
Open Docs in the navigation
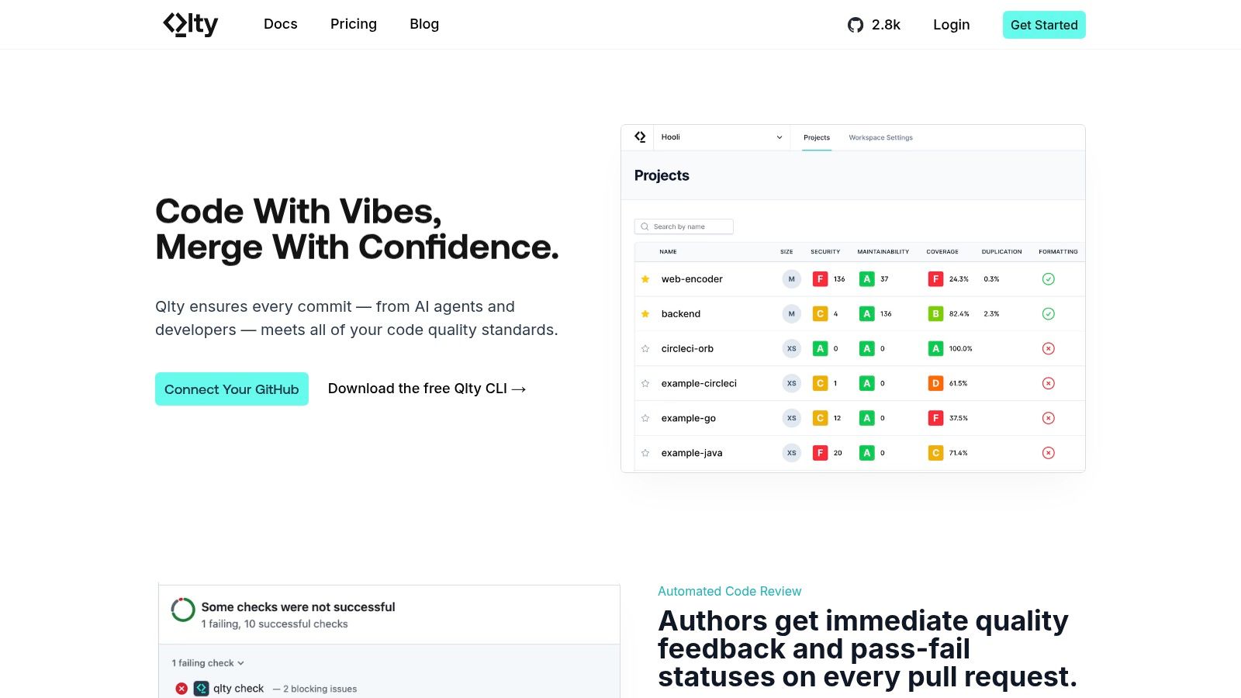coord(281,24)
